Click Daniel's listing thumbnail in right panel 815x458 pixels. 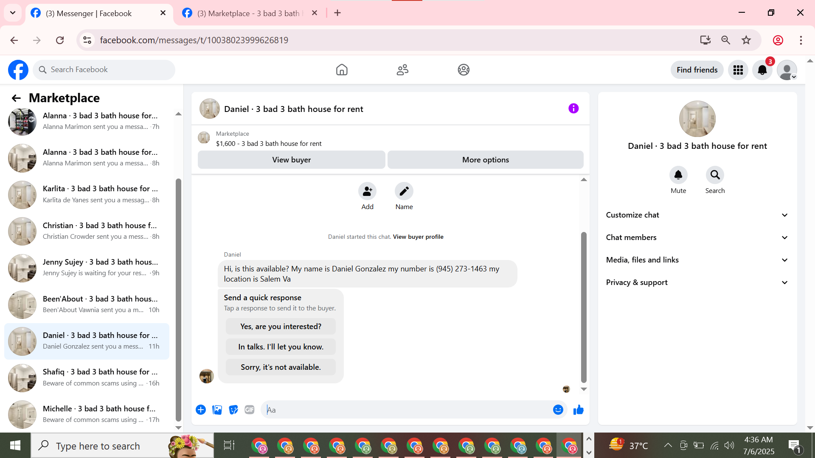697,119
